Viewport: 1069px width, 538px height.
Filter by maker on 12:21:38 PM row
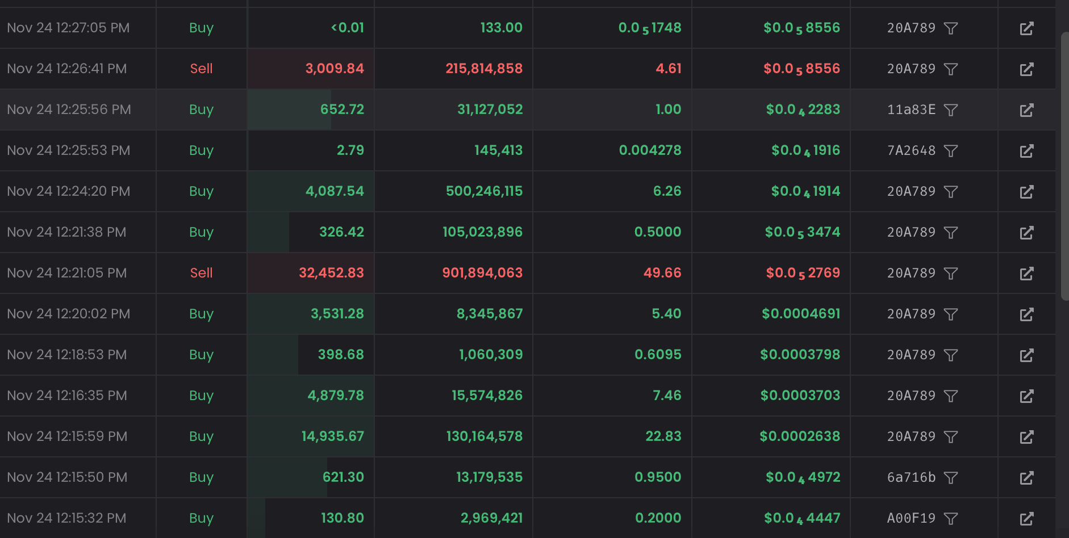(x=951, y=233)
